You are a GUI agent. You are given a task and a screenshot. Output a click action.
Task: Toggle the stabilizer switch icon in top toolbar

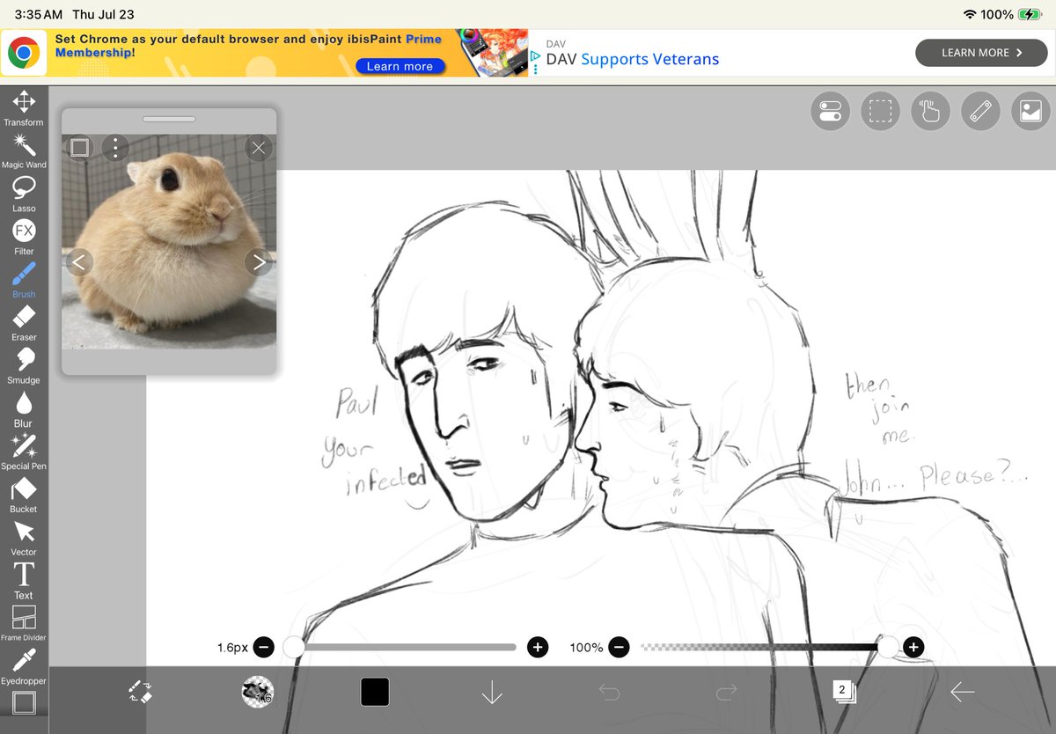point(830,111)
